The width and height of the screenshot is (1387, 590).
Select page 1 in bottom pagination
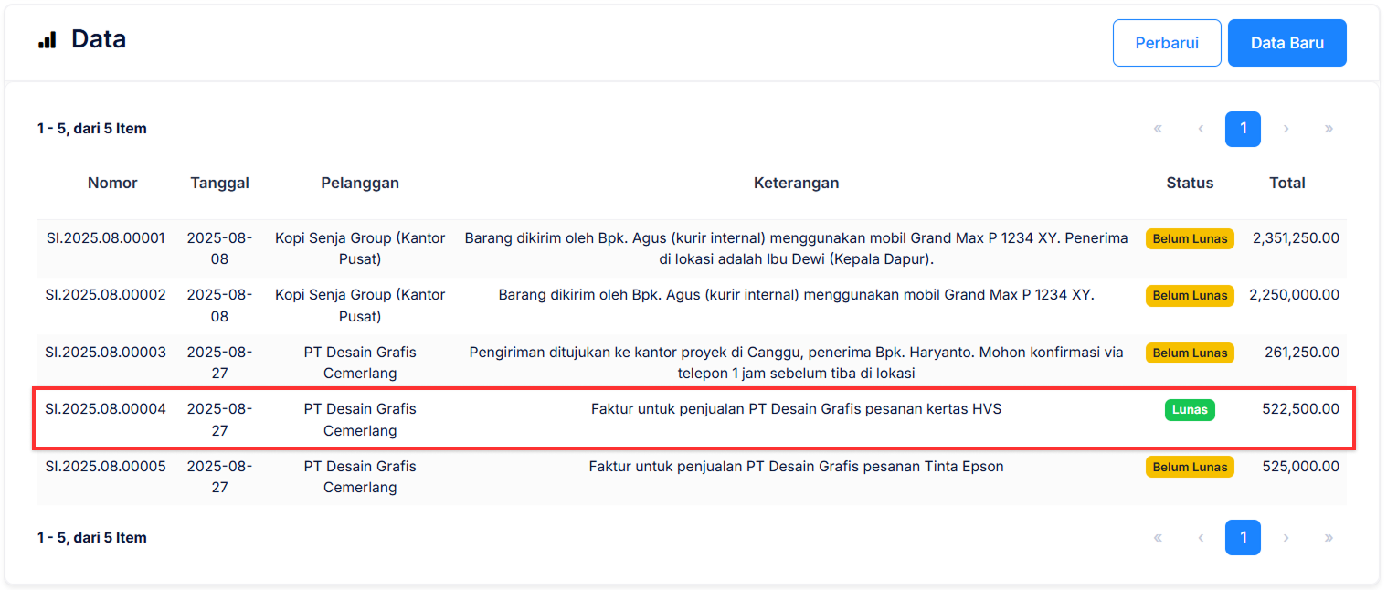click(x=1243, y=538)
